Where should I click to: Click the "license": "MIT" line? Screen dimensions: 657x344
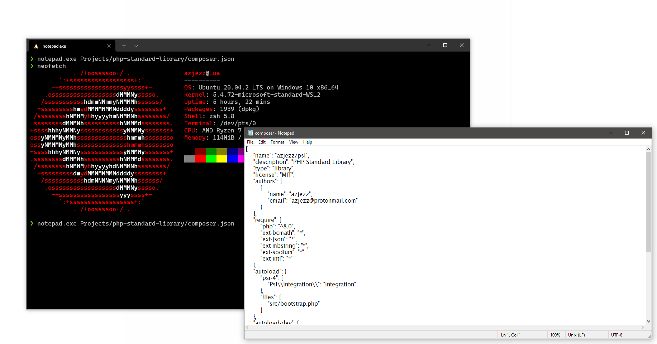click(274, 175)
